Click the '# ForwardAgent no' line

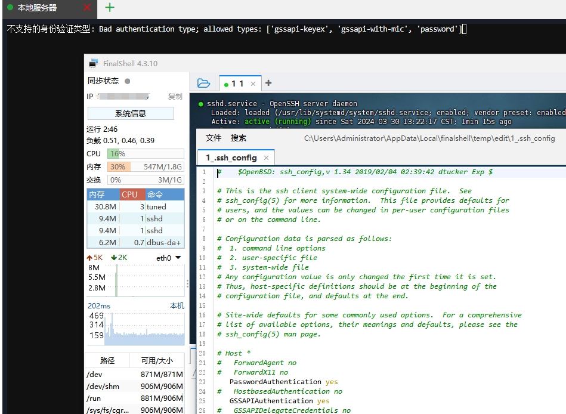[256, 363]
